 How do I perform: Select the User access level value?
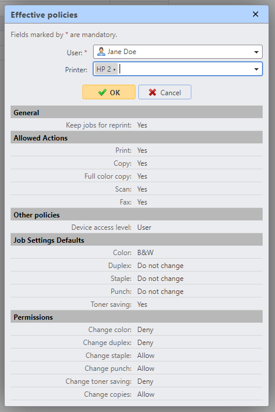(x=144, y=227)
